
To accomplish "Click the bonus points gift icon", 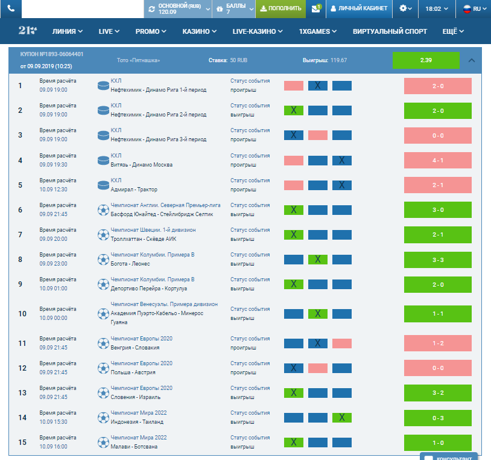I will pyautogui.click(x=220, y=9).
